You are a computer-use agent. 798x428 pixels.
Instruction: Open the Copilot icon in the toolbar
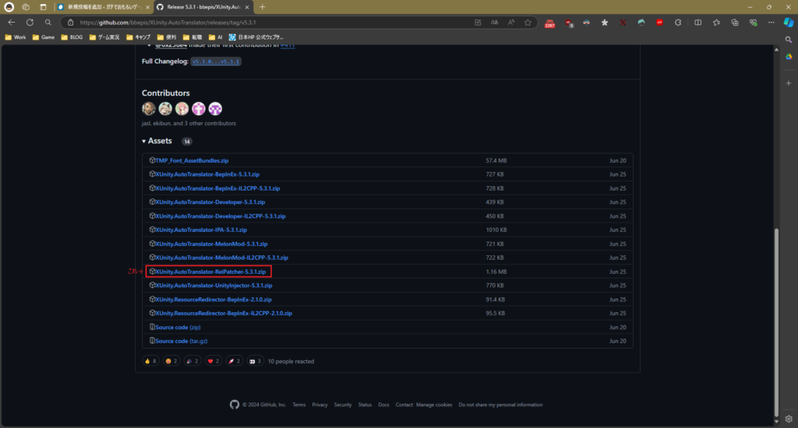789,23
